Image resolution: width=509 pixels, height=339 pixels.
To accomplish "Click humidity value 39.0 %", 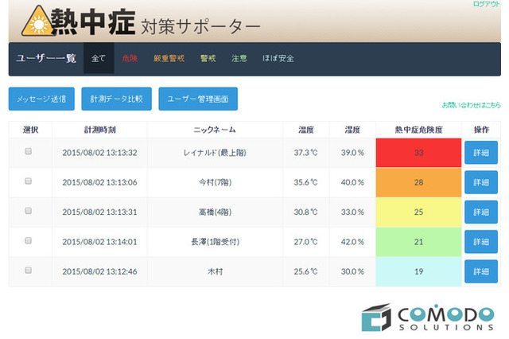I will [352, 153].
